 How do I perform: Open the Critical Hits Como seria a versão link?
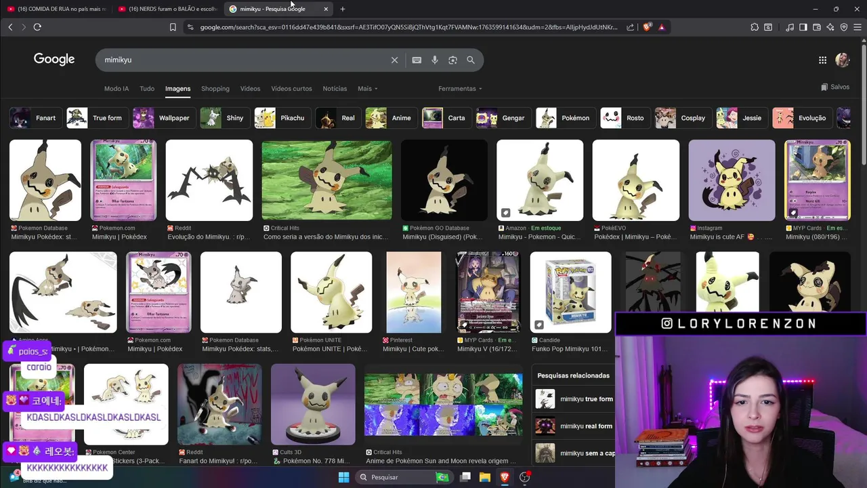(x=326, y=237)
